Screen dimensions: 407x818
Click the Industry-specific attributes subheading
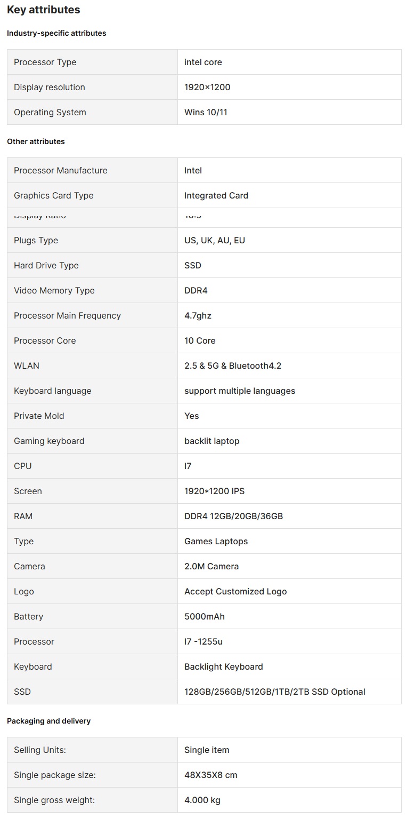click(56, 33)
